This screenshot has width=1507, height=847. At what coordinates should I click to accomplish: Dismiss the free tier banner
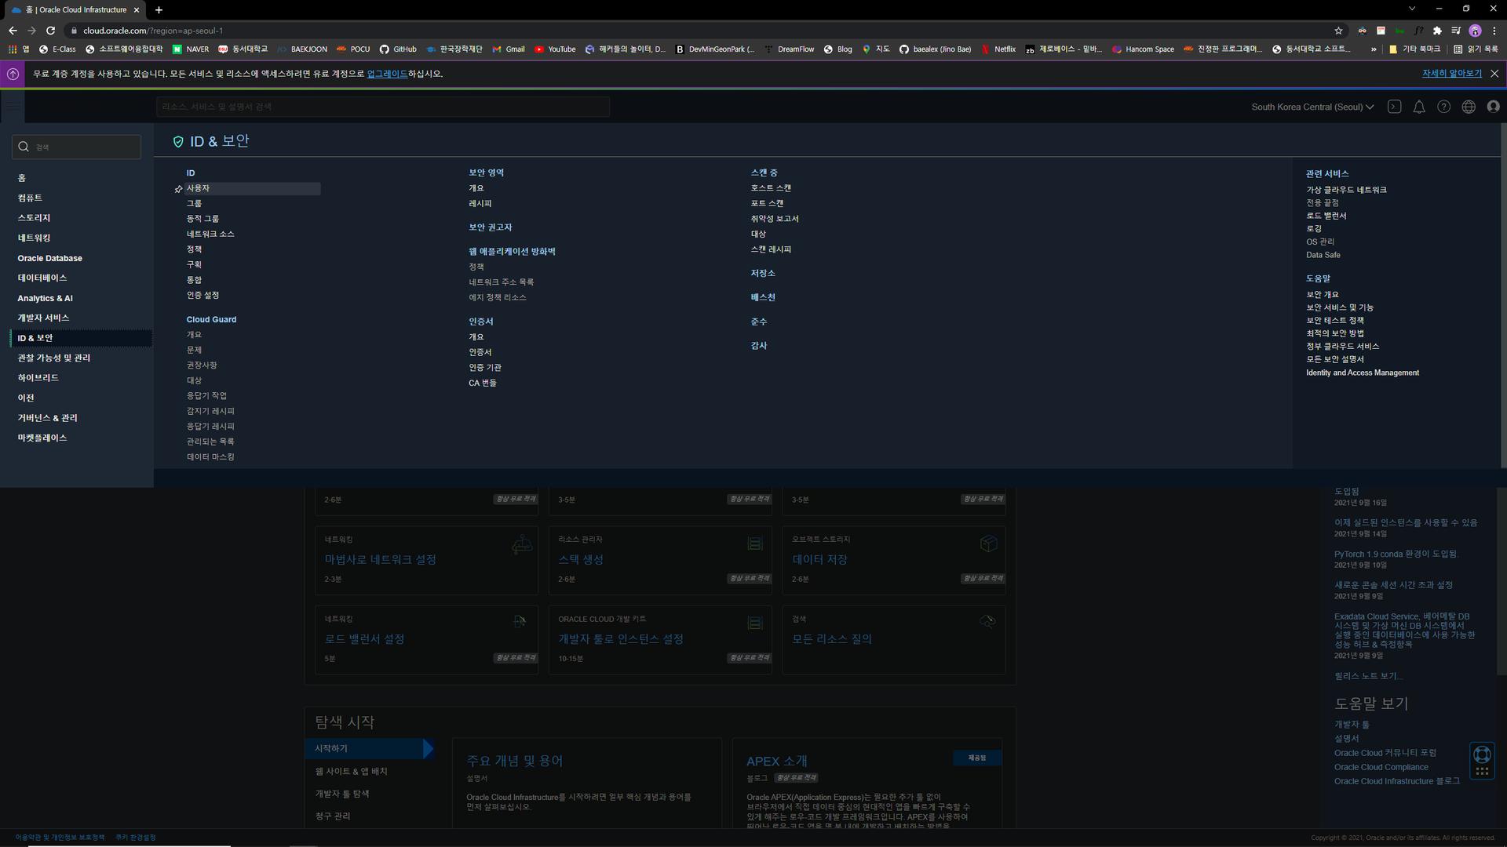(1494, 74)
